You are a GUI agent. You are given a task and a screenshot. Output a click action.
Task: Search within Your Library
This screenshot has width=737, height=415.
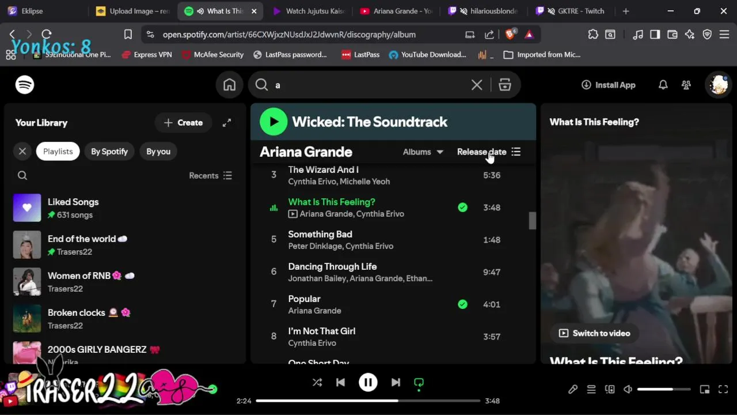coord(22,176)
